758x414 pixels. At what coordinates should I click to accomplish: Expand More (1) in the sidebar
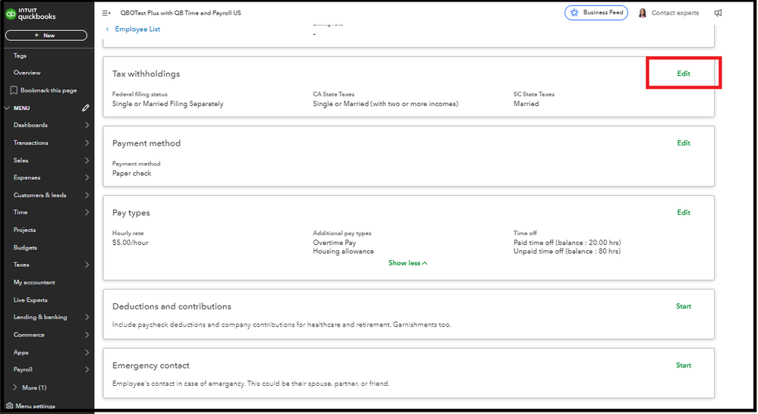pos(16,387)
